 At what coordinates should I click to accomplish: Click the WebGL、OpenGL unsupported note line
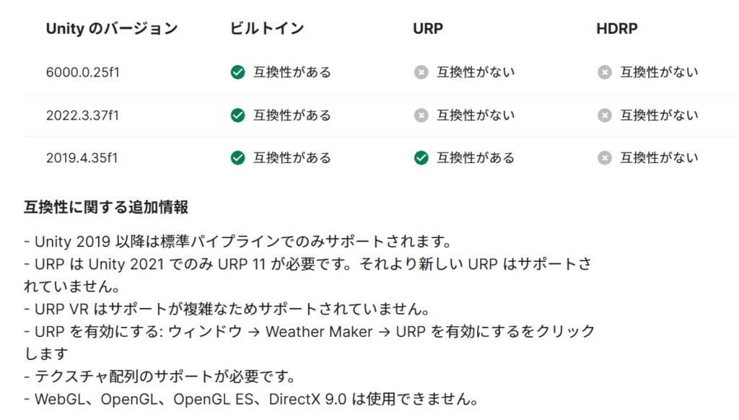(251, 399)
